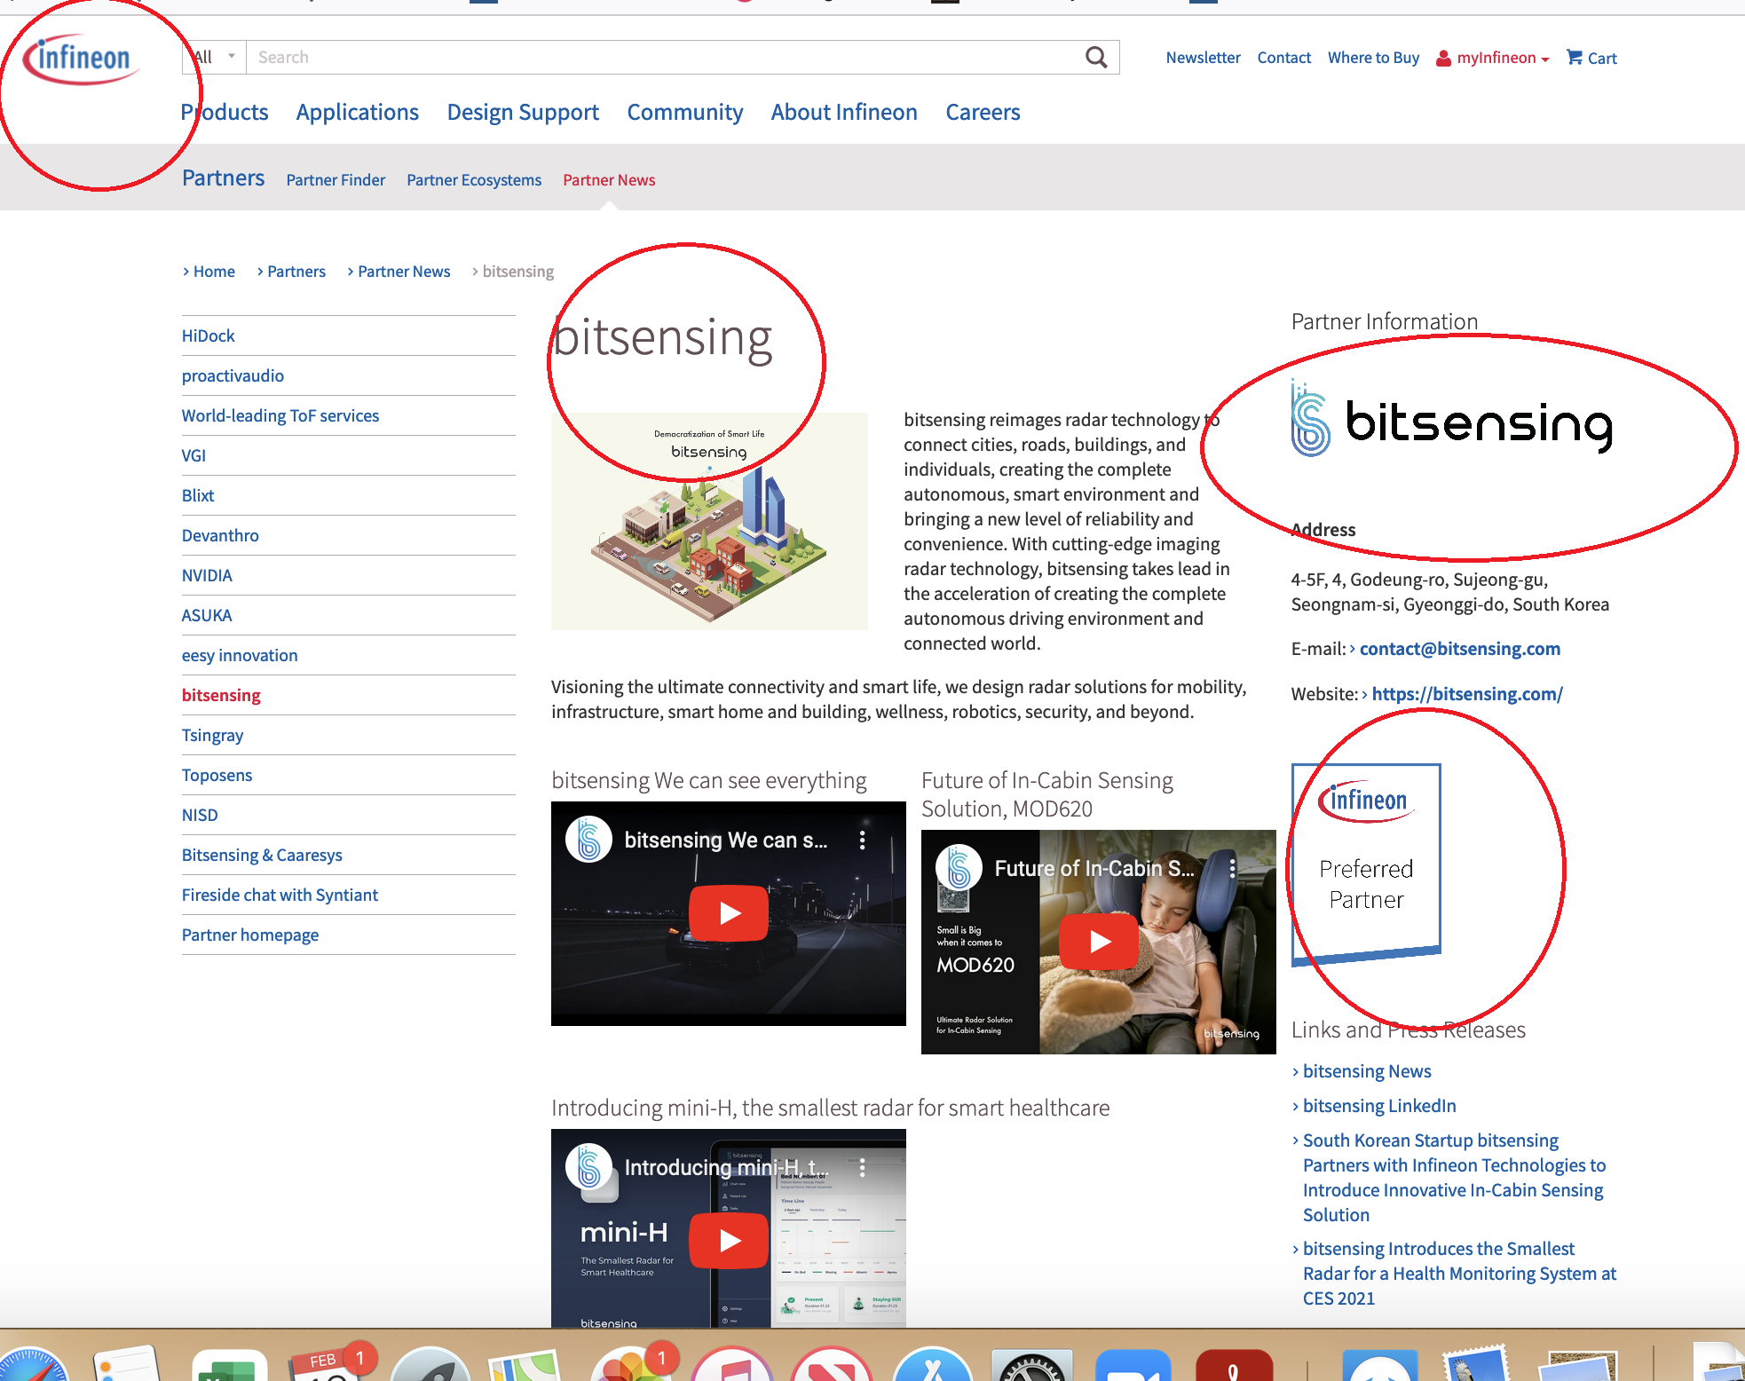Open Blixt in the sidebar list

tap(198, 495)
